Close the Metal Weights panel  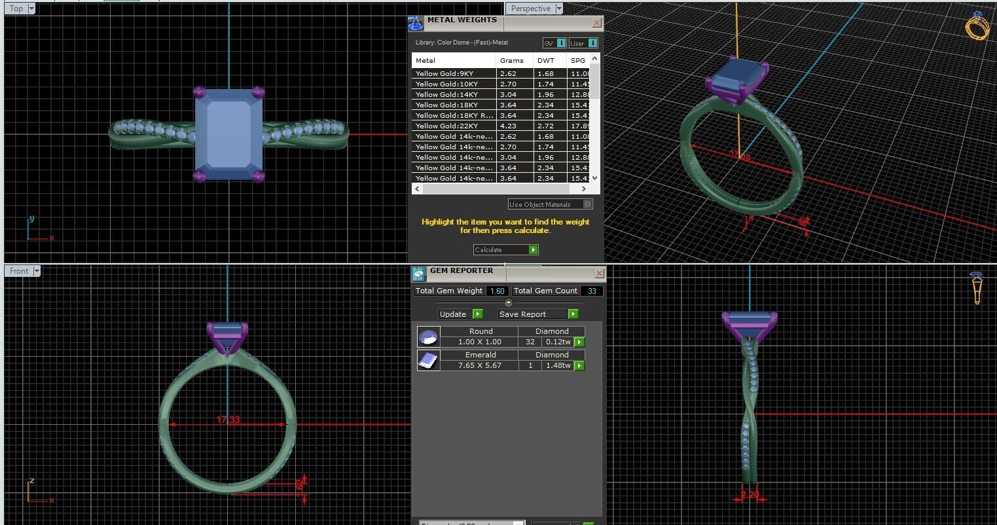point(596,23)
